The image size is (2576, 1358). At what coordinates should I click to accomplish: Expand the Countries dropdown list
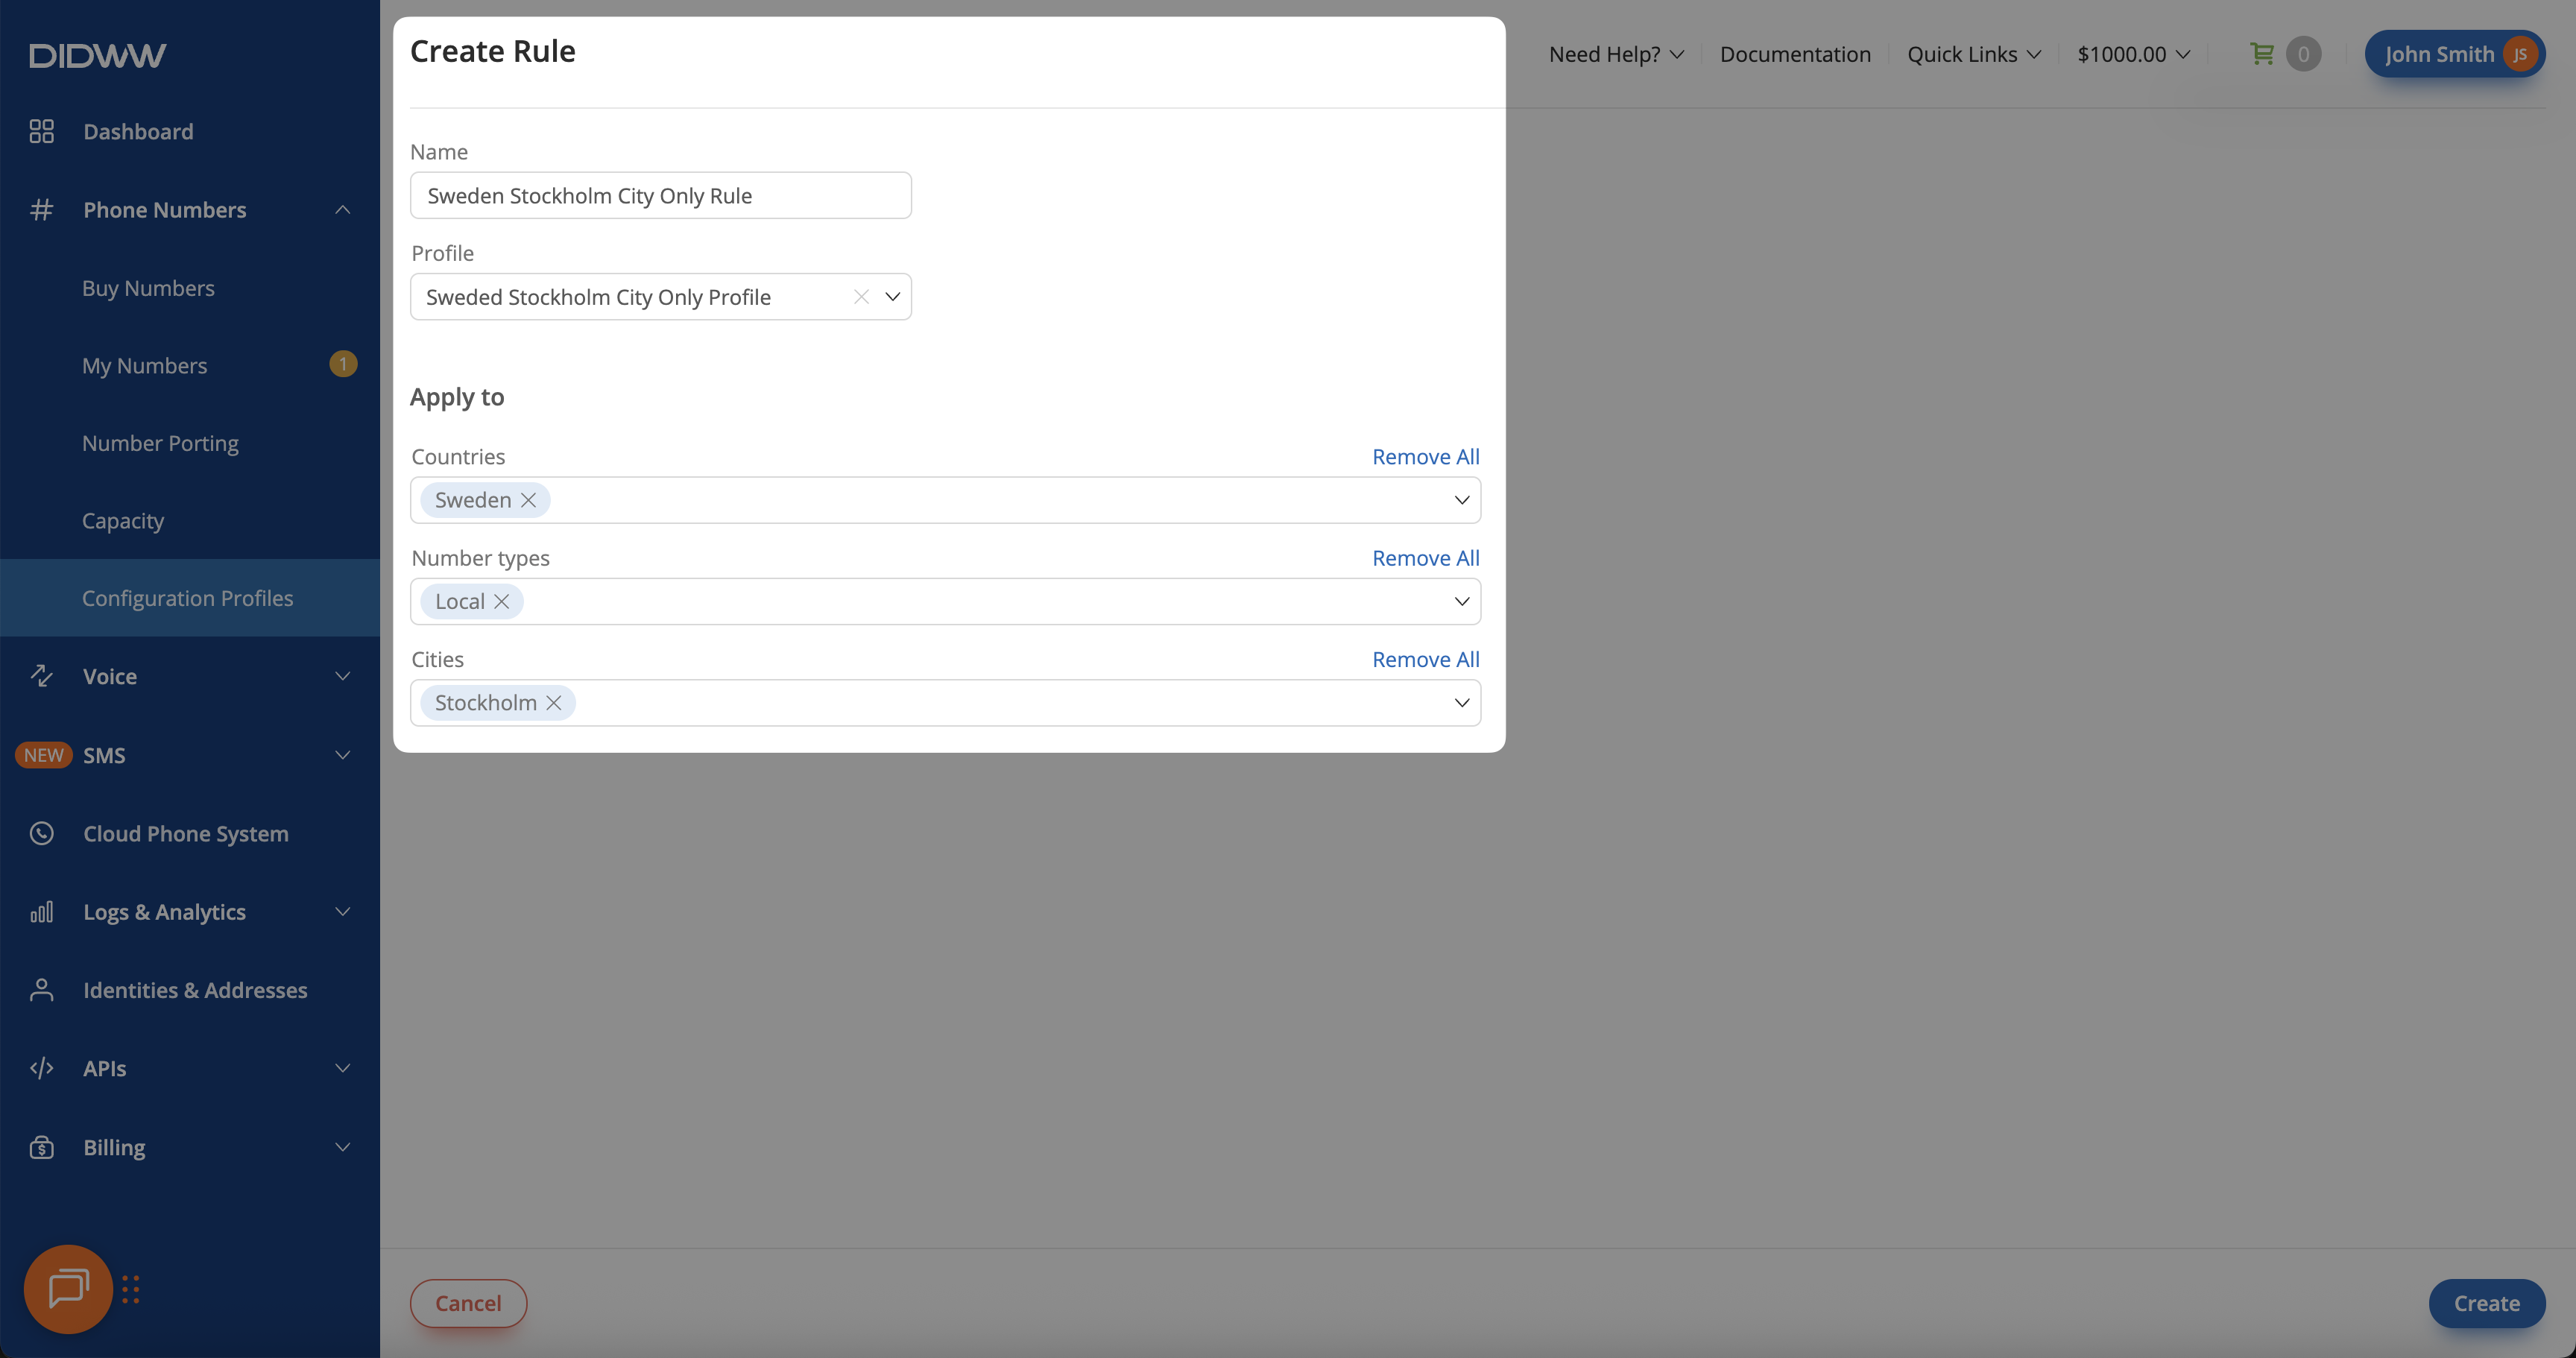tap(1461, 500)
